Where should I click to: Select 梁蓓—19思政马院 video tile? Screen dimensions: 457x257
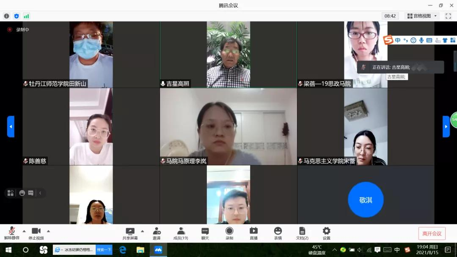click(x=366, y=55)
